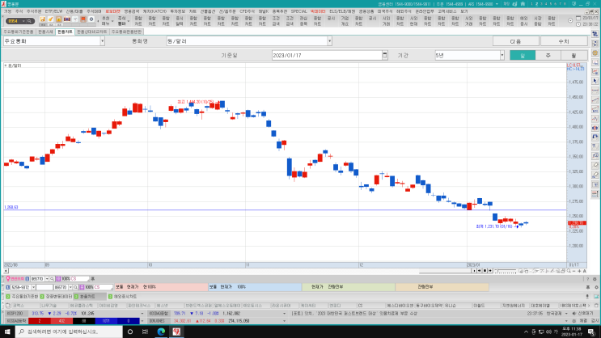
Task: Open Microsoft Edge from taskbar
Action: [x=161, y=332]
